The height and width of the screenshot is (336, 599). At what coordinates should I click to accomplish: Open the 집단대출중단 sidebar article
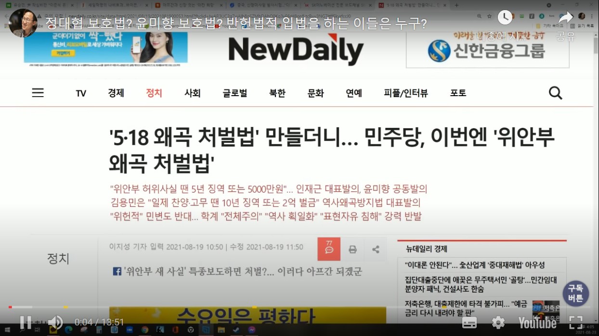[481, 284]
